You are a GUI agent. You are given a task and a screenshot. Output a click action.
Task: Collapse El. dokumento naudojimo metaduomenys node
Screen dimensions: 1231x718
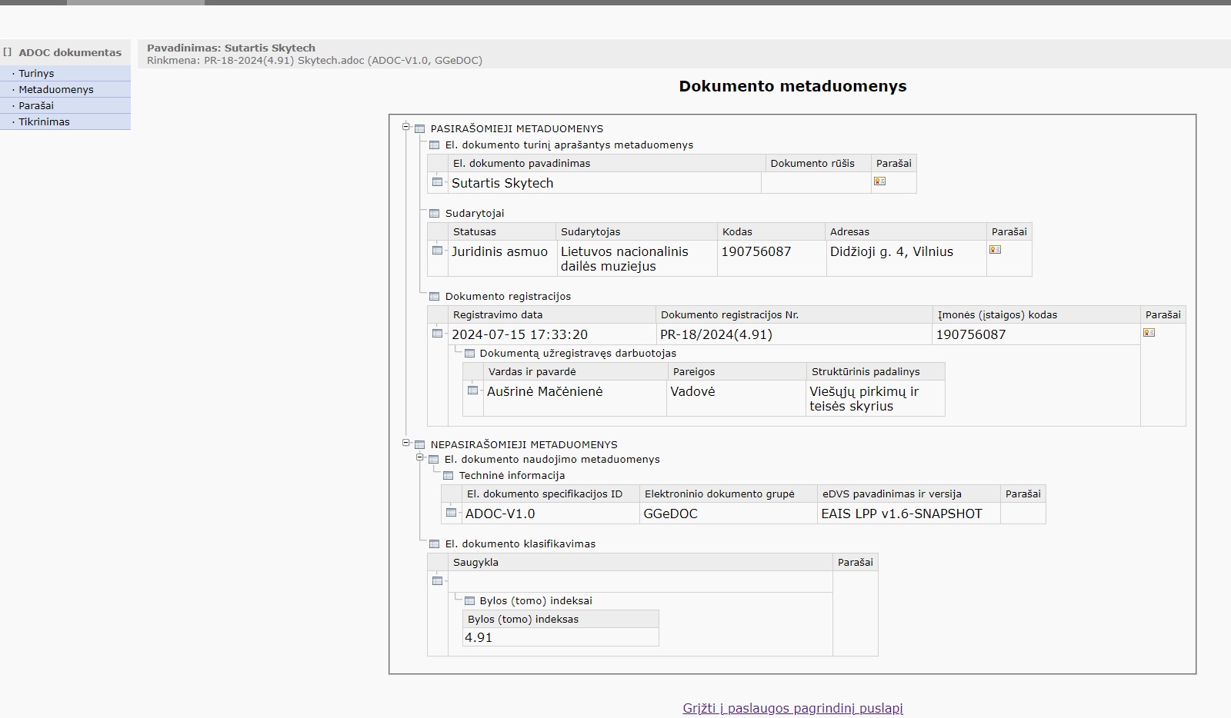click(x=420, y=457)
